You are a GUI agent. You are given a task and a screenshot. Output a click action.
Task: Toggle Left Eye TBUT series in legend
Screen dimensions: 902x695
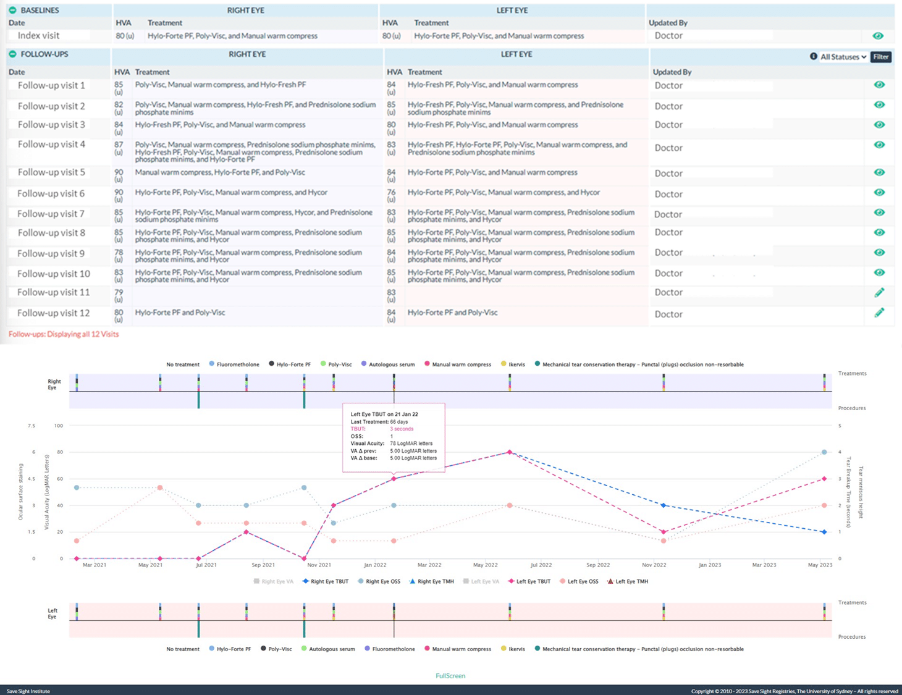529,581
